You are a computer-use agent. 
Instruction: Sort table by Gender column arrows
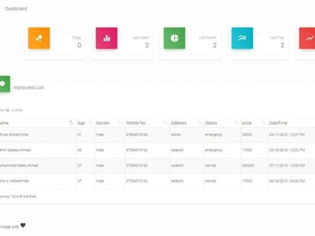[x=120, y=123]
